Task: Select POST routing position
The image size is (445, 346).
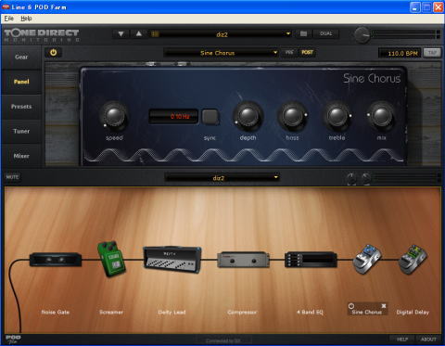Action: coord(307,53)
